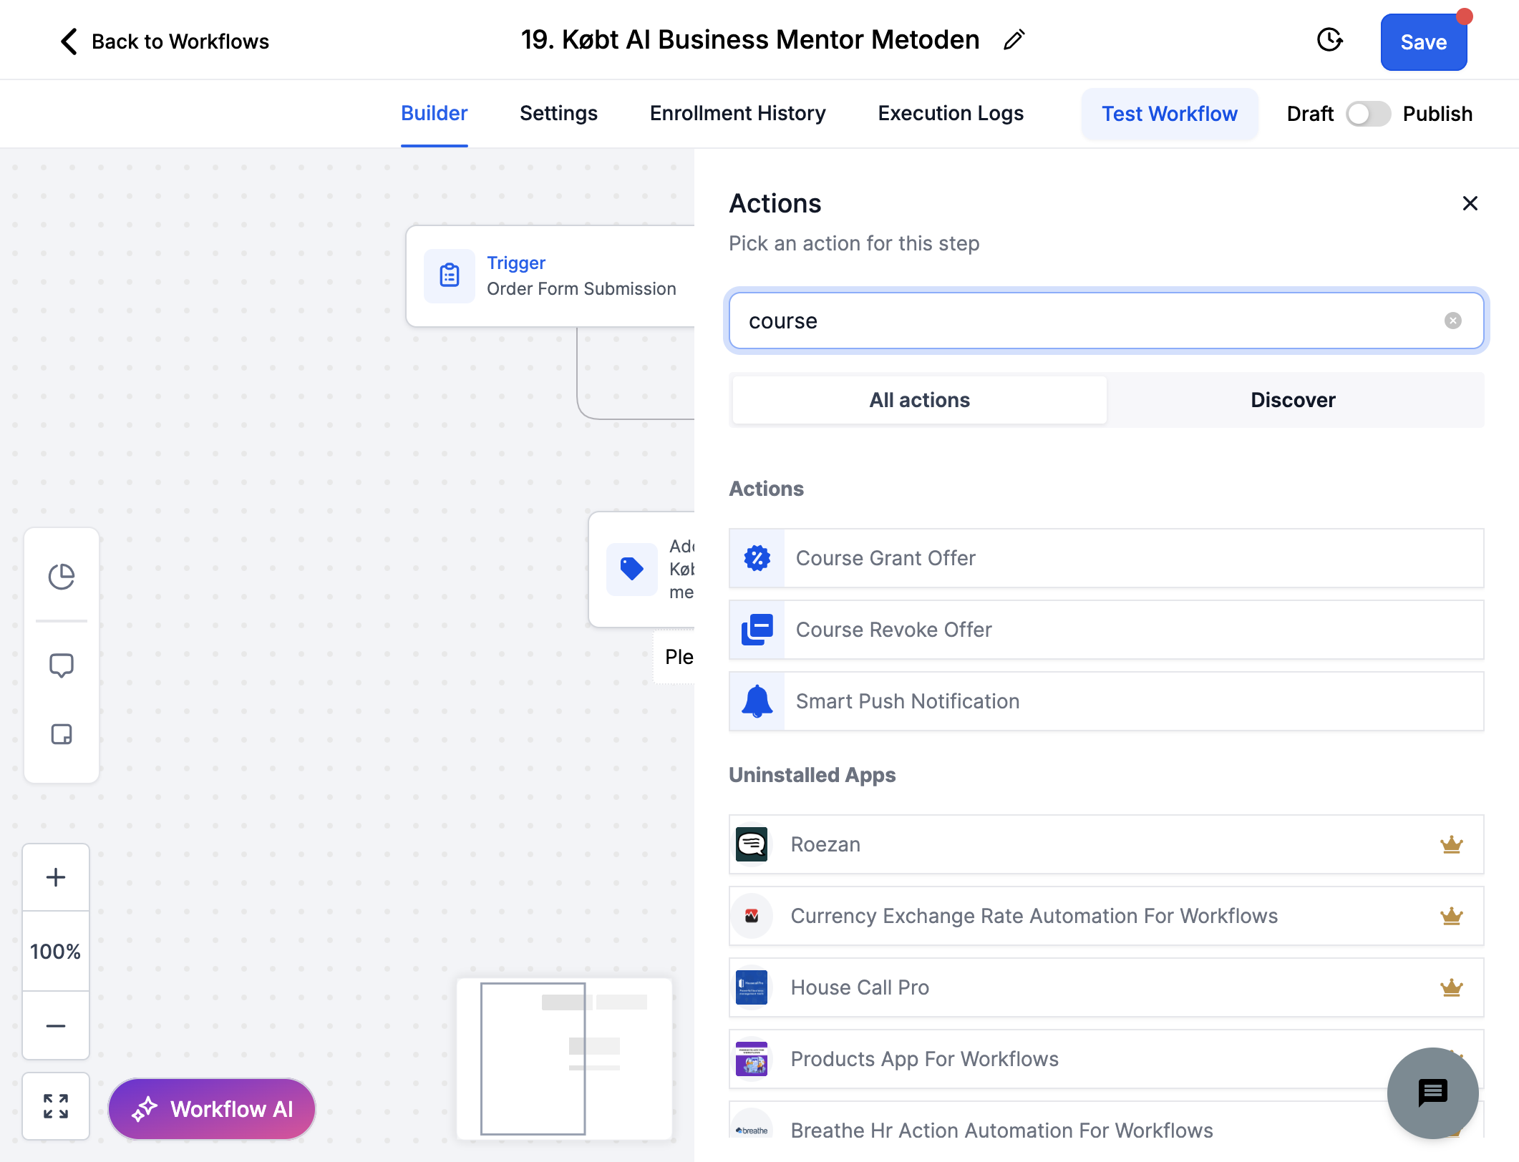Click the comment bubble icon in canvas toolbar
This screenshot has width=1519, height=1162.
[x=62, y=665]
